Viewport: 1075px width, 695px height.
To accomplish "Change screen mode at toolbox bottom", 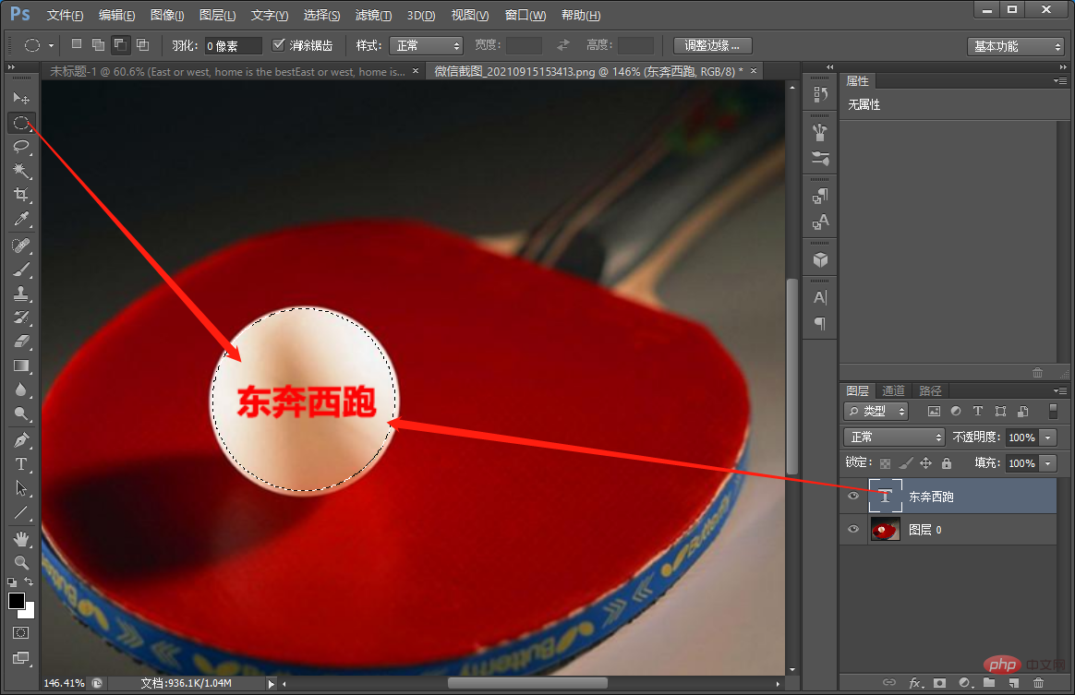I will [x=21, y=659].
